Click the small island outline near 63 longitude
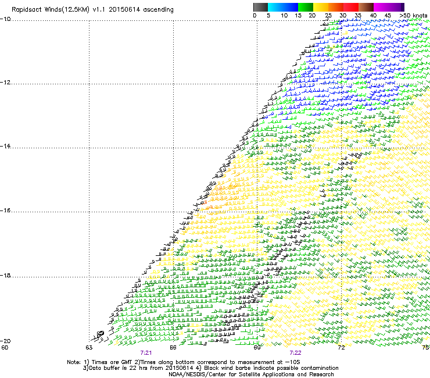Viewport: 430px width, 378px height. point(101,334)
